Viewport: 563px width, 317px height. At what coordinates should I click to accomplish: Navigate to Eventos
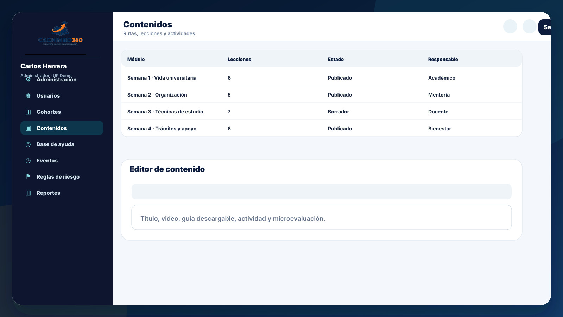pyautogui.click(x=62, y=160)
